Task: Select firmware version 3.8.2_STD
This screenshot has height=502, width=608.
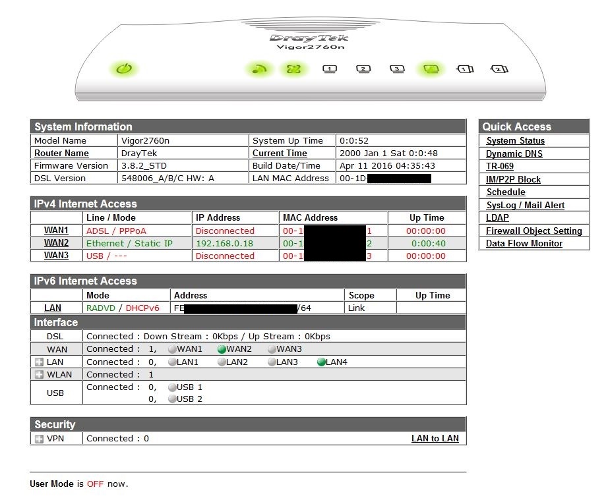Action: (144, 166)
